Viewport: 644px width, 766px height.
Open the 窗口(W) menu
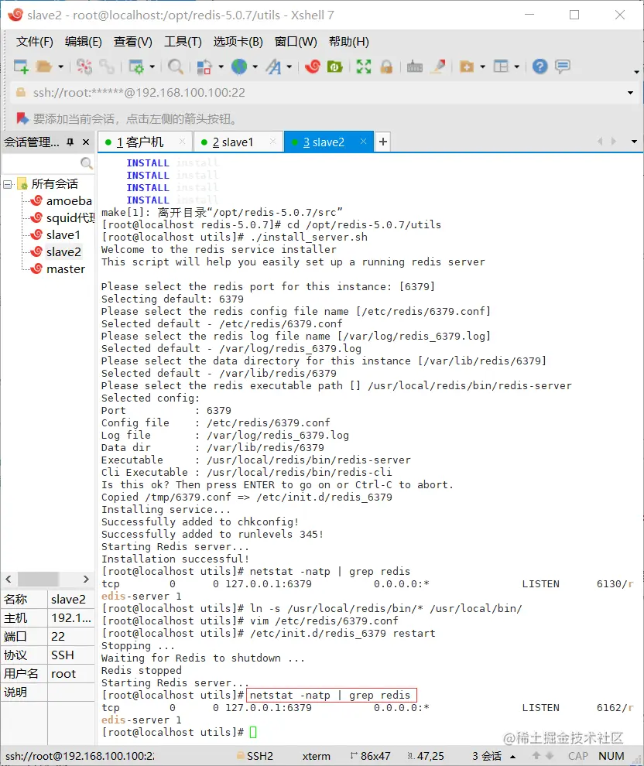point(296,42)
